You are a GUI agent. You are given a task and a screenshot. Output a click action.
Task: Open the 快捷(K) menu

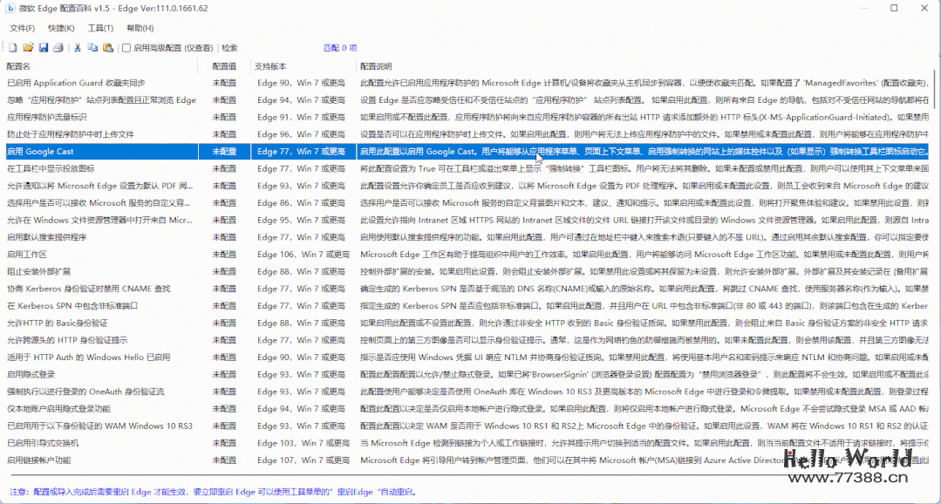(x=61, y=27)
